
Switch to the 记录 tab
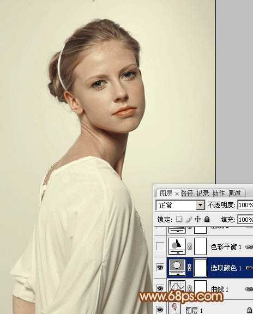(203, 193)
